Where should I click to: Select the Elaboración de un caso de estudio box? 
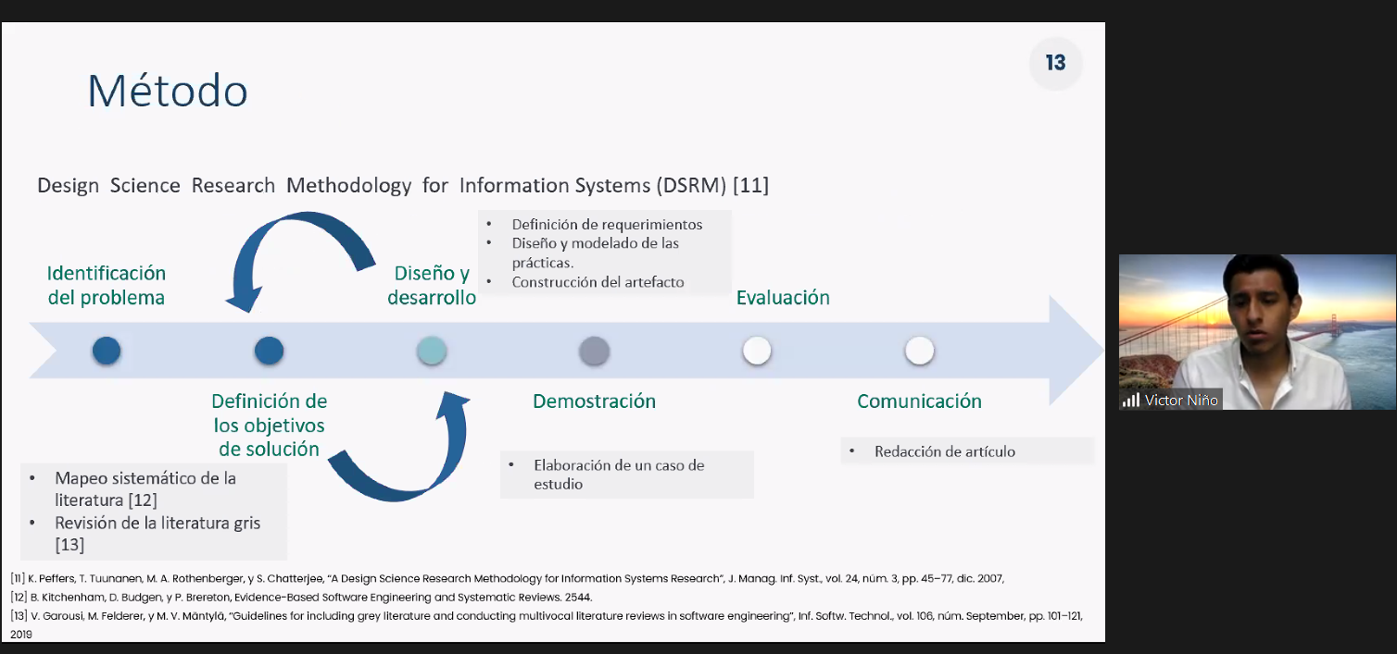pyautogui.click(x=626, y=474)
